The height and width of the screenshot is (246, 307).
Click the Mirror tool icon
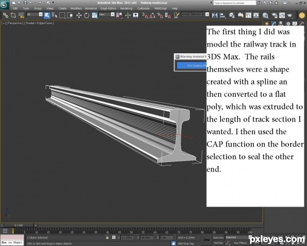[215, 15]
